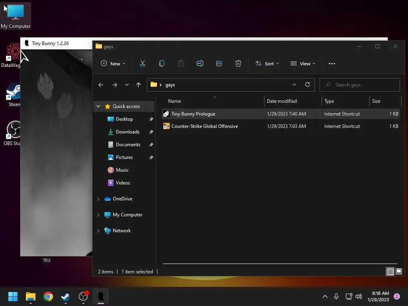
Task: Click the Tiny Bunny 1.2.26 window title
Action: tap(50, 43)
